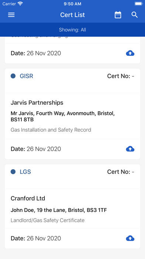Tap John Doe 19 the Lane address

[x=59, y=210]
